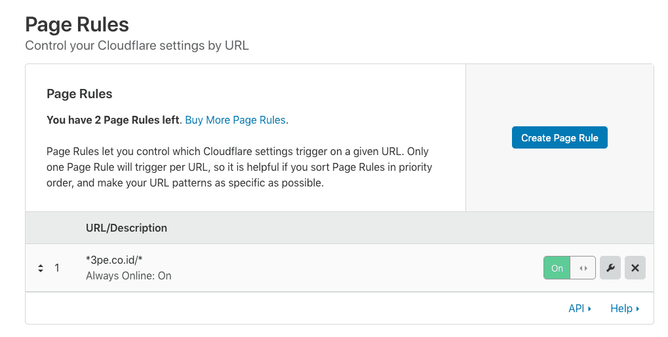Expand the API section
The height and width of the screenshot is (337, 668).
click(576, 308)
